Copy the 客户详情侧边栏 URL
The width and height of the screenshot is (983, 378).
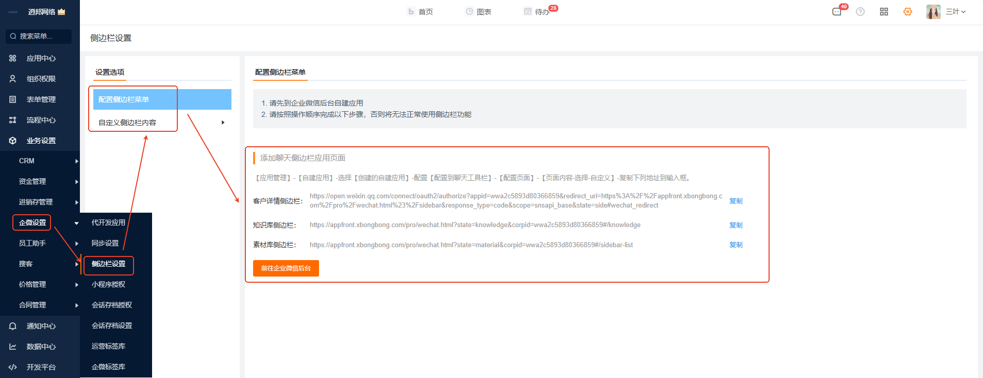736,201
